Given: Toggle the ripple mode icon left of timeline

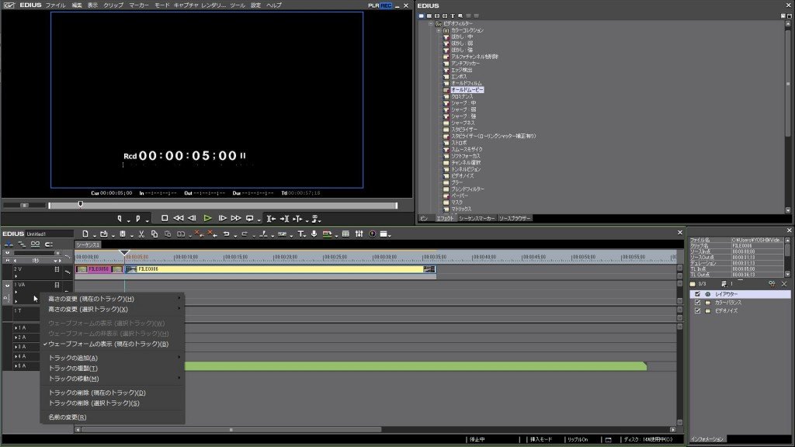Looking at the screenshot, I should (x=22, y=244).
